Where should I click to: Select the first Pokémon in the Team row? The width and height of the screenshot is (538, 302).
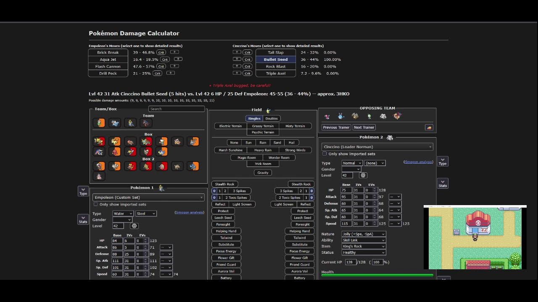100,123
